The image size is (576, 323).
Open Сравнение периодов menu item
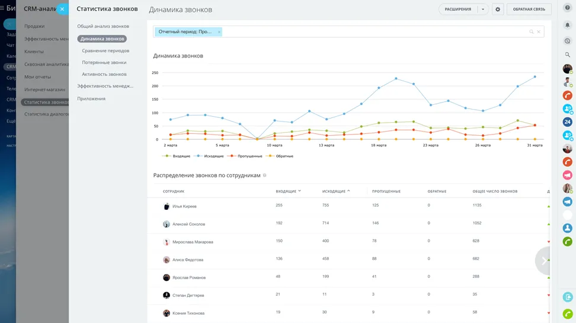tap(105, 51)
